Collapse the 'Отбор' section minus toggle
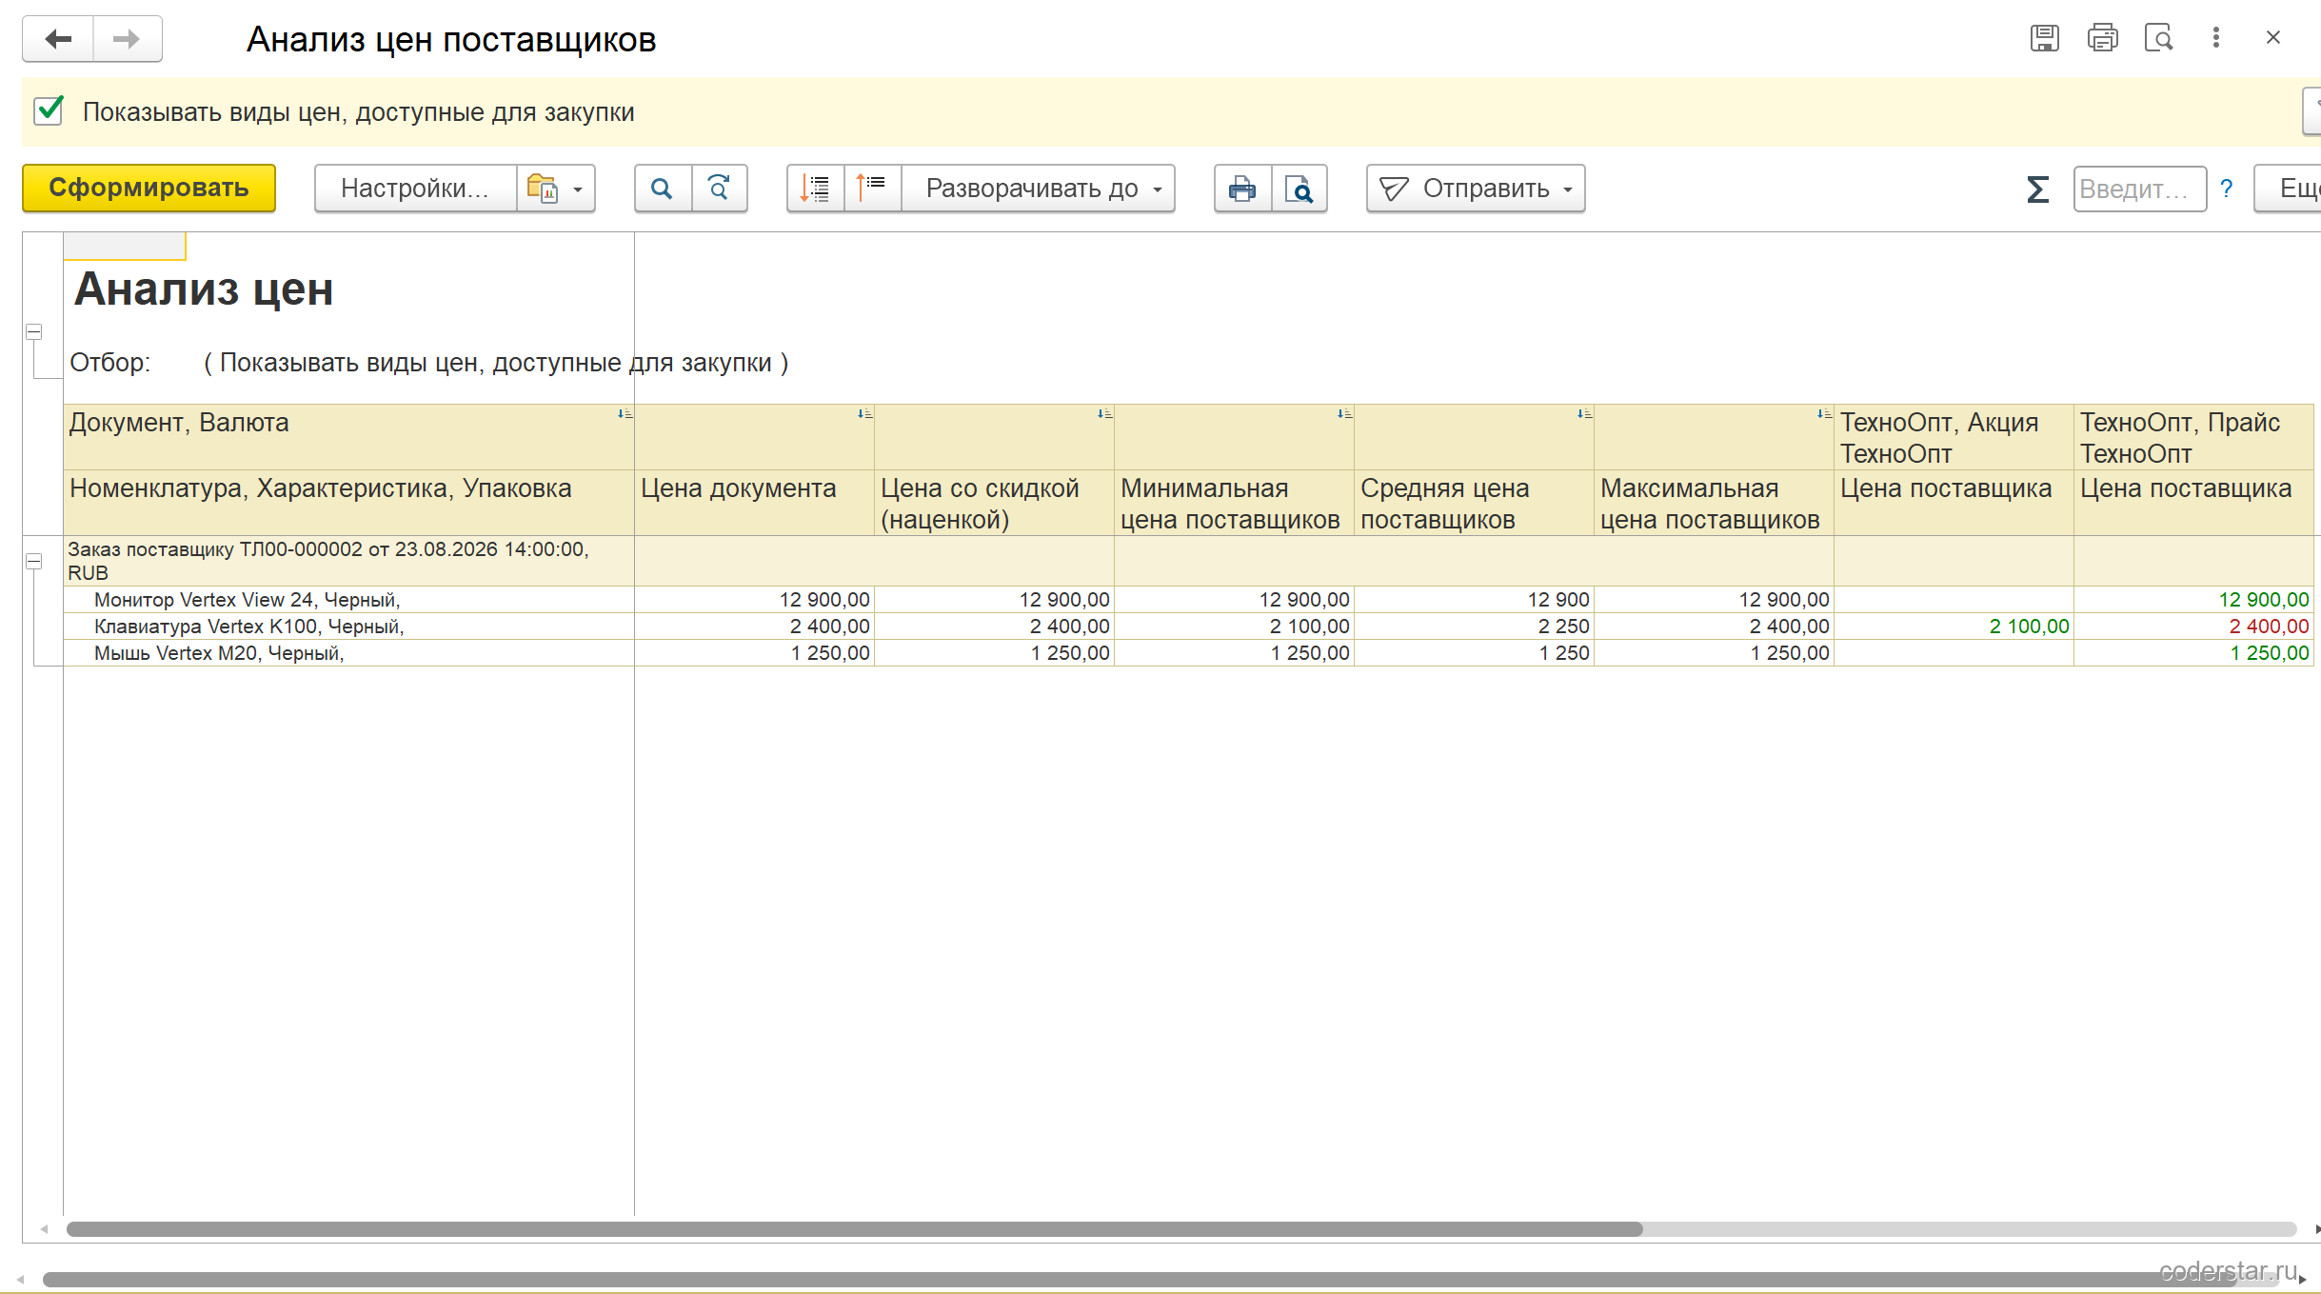Screen dimensions: 2321x1294 (33, 332)
